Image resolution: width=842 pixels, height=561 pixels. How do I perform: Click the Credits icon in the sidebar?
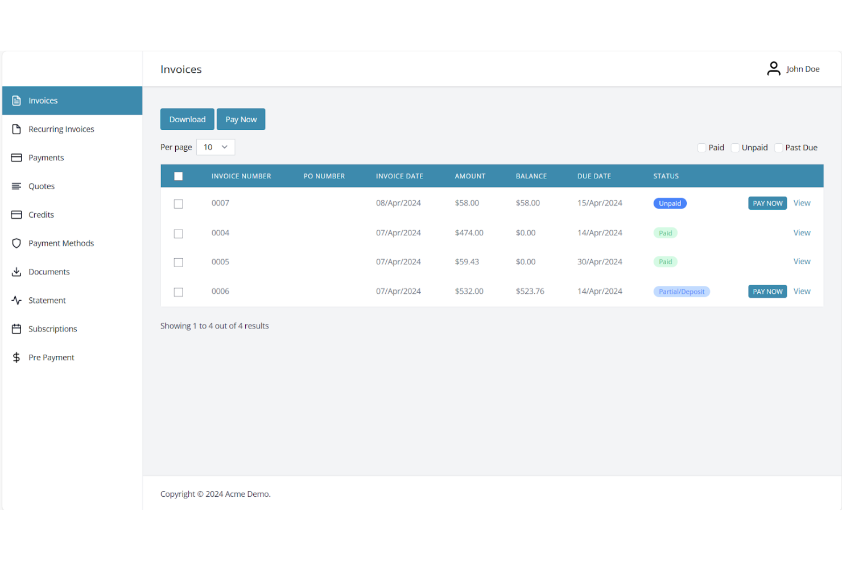16,214
